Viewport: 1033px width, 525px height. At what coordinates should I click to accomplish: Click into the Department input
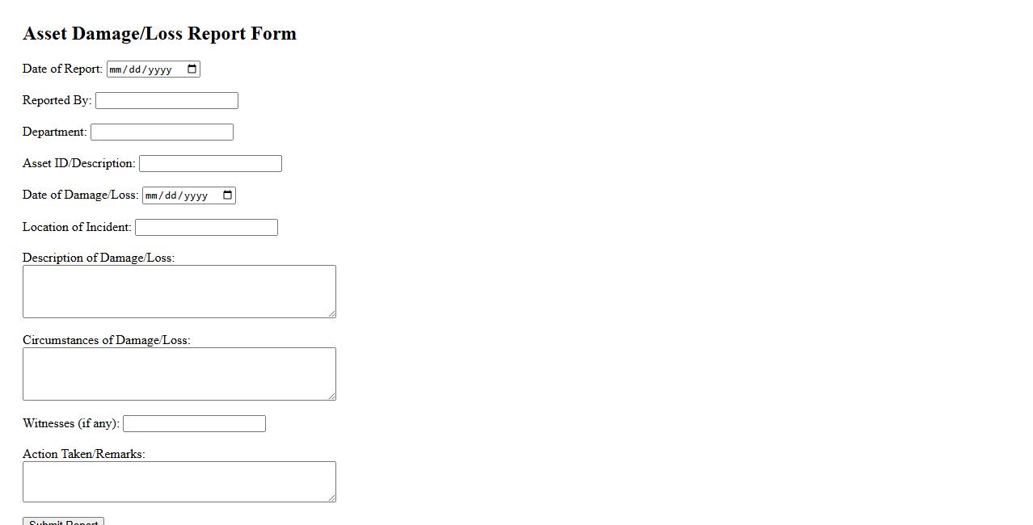(x=162, y=132)
